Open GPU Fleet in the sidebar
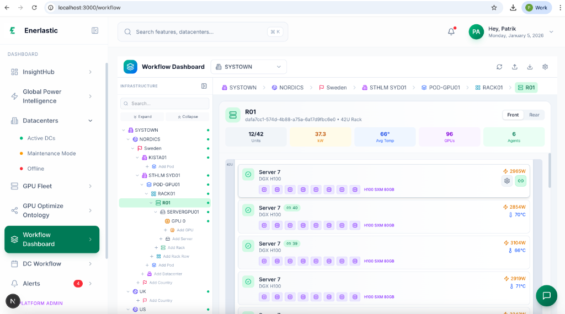The height and width of the screenshot is (314, 565). coord(52,186)
